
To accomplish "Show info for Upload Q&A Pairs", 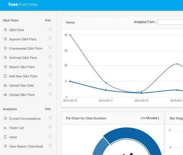I will (x=50, y=94).
